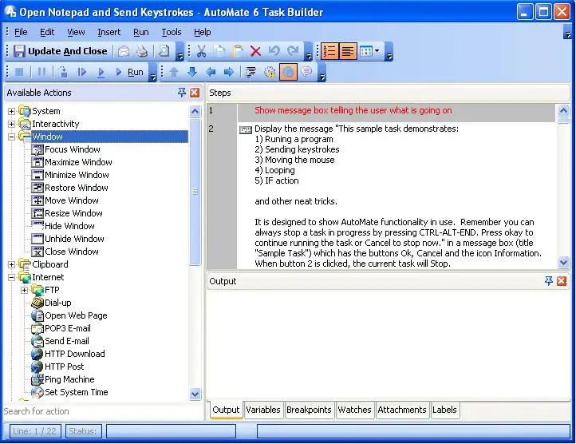Select the Close Window action
Image resolution: width=576 pixels, height=444 pixels.
pos(65,252)
